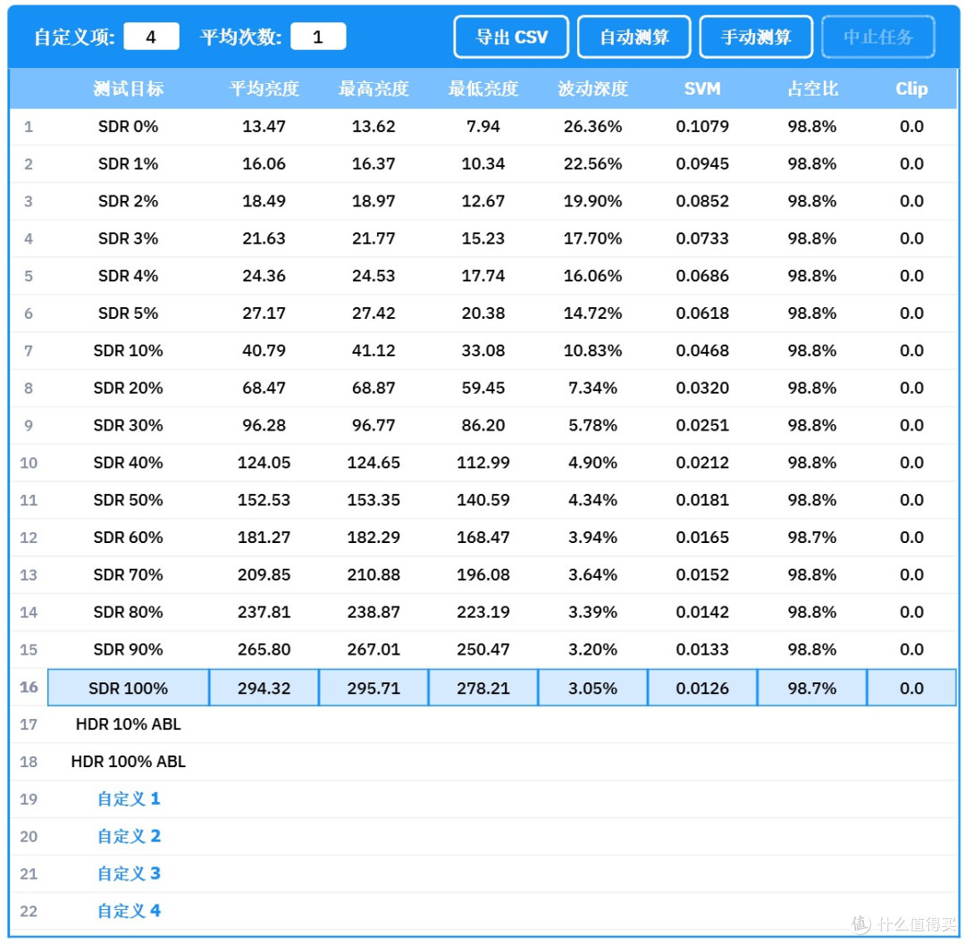This screenshot has width=965, height=944.
Task: Select the SDR 5% row label
Action: (128, 313)
